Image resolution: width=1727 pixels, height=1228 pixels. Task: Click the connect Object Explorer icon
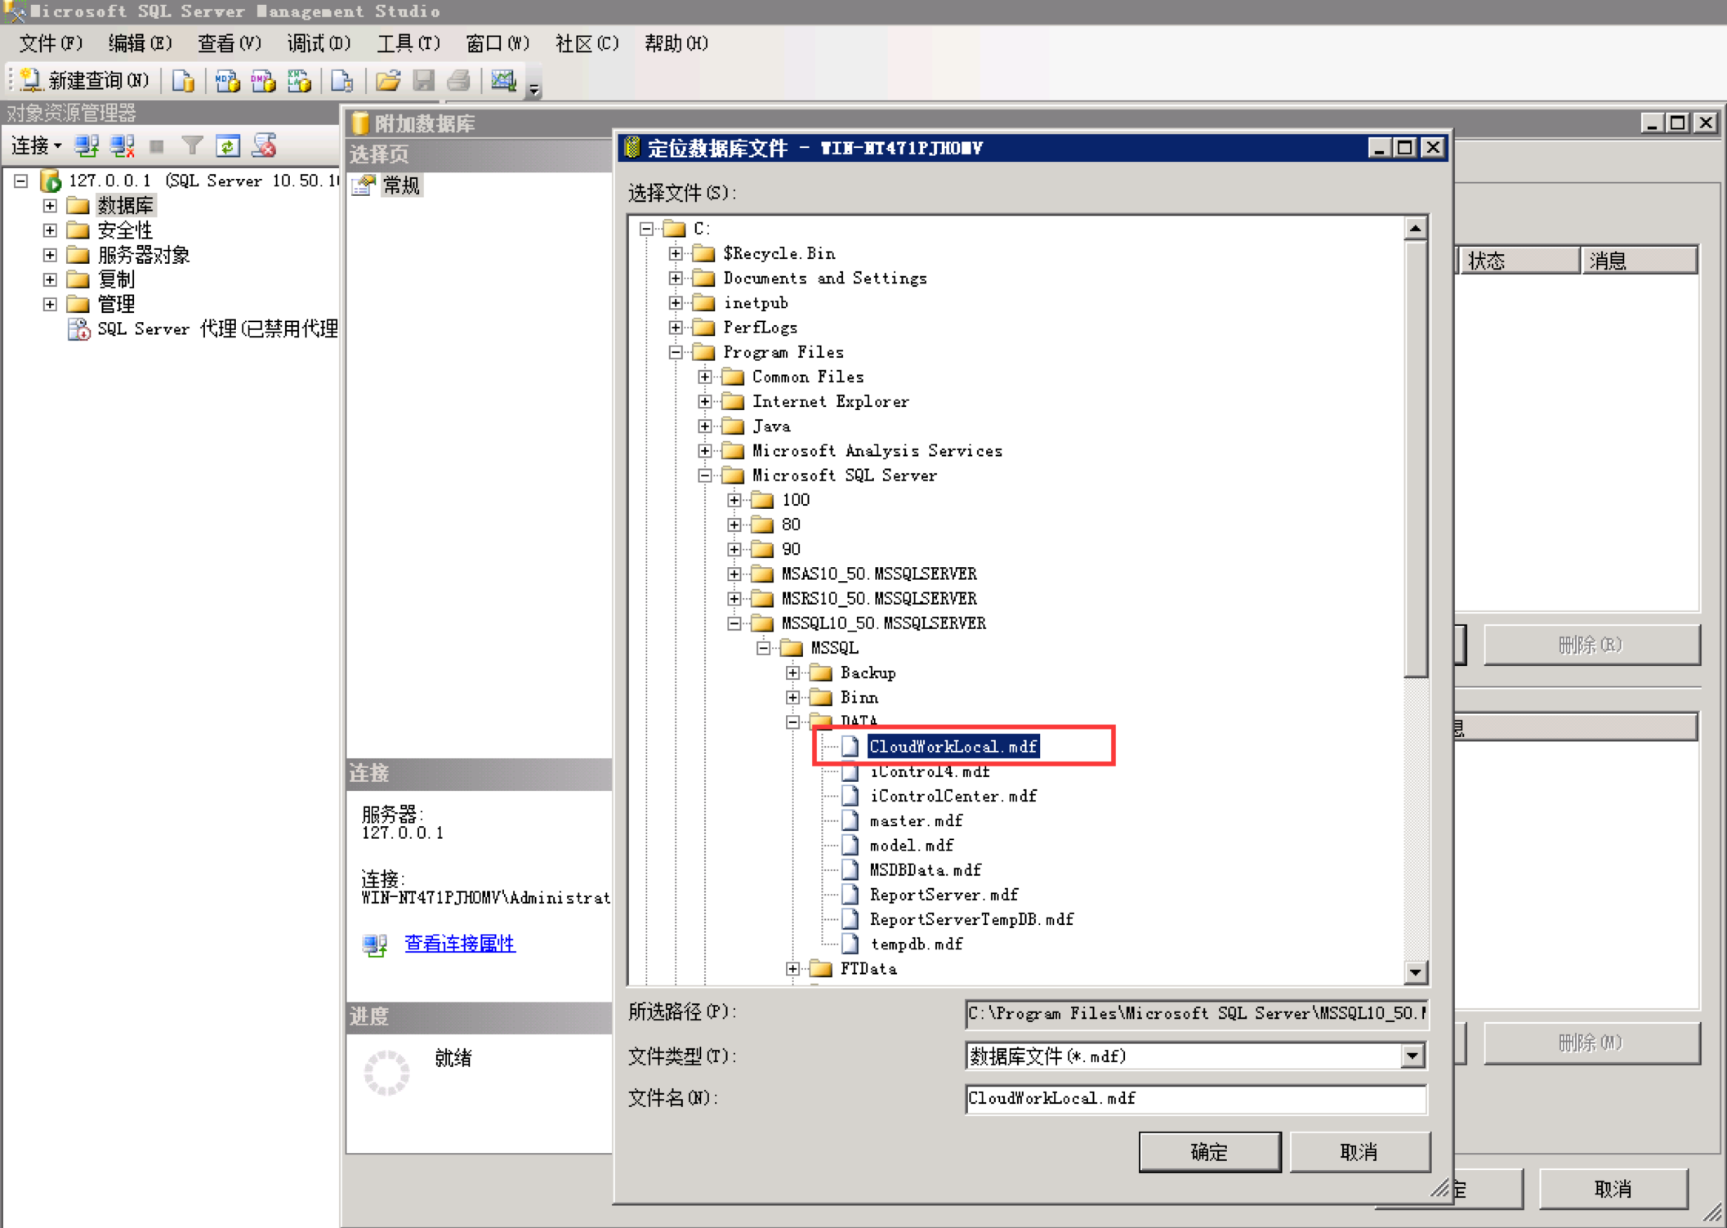tap(86, 145)
